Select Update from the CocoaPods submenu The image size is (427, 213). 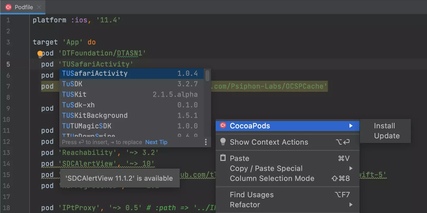coord(387,136)
